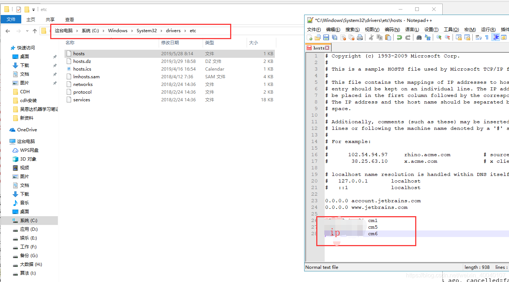Select the Find binoculars icon in Notepad++

(x=419, y=37)
